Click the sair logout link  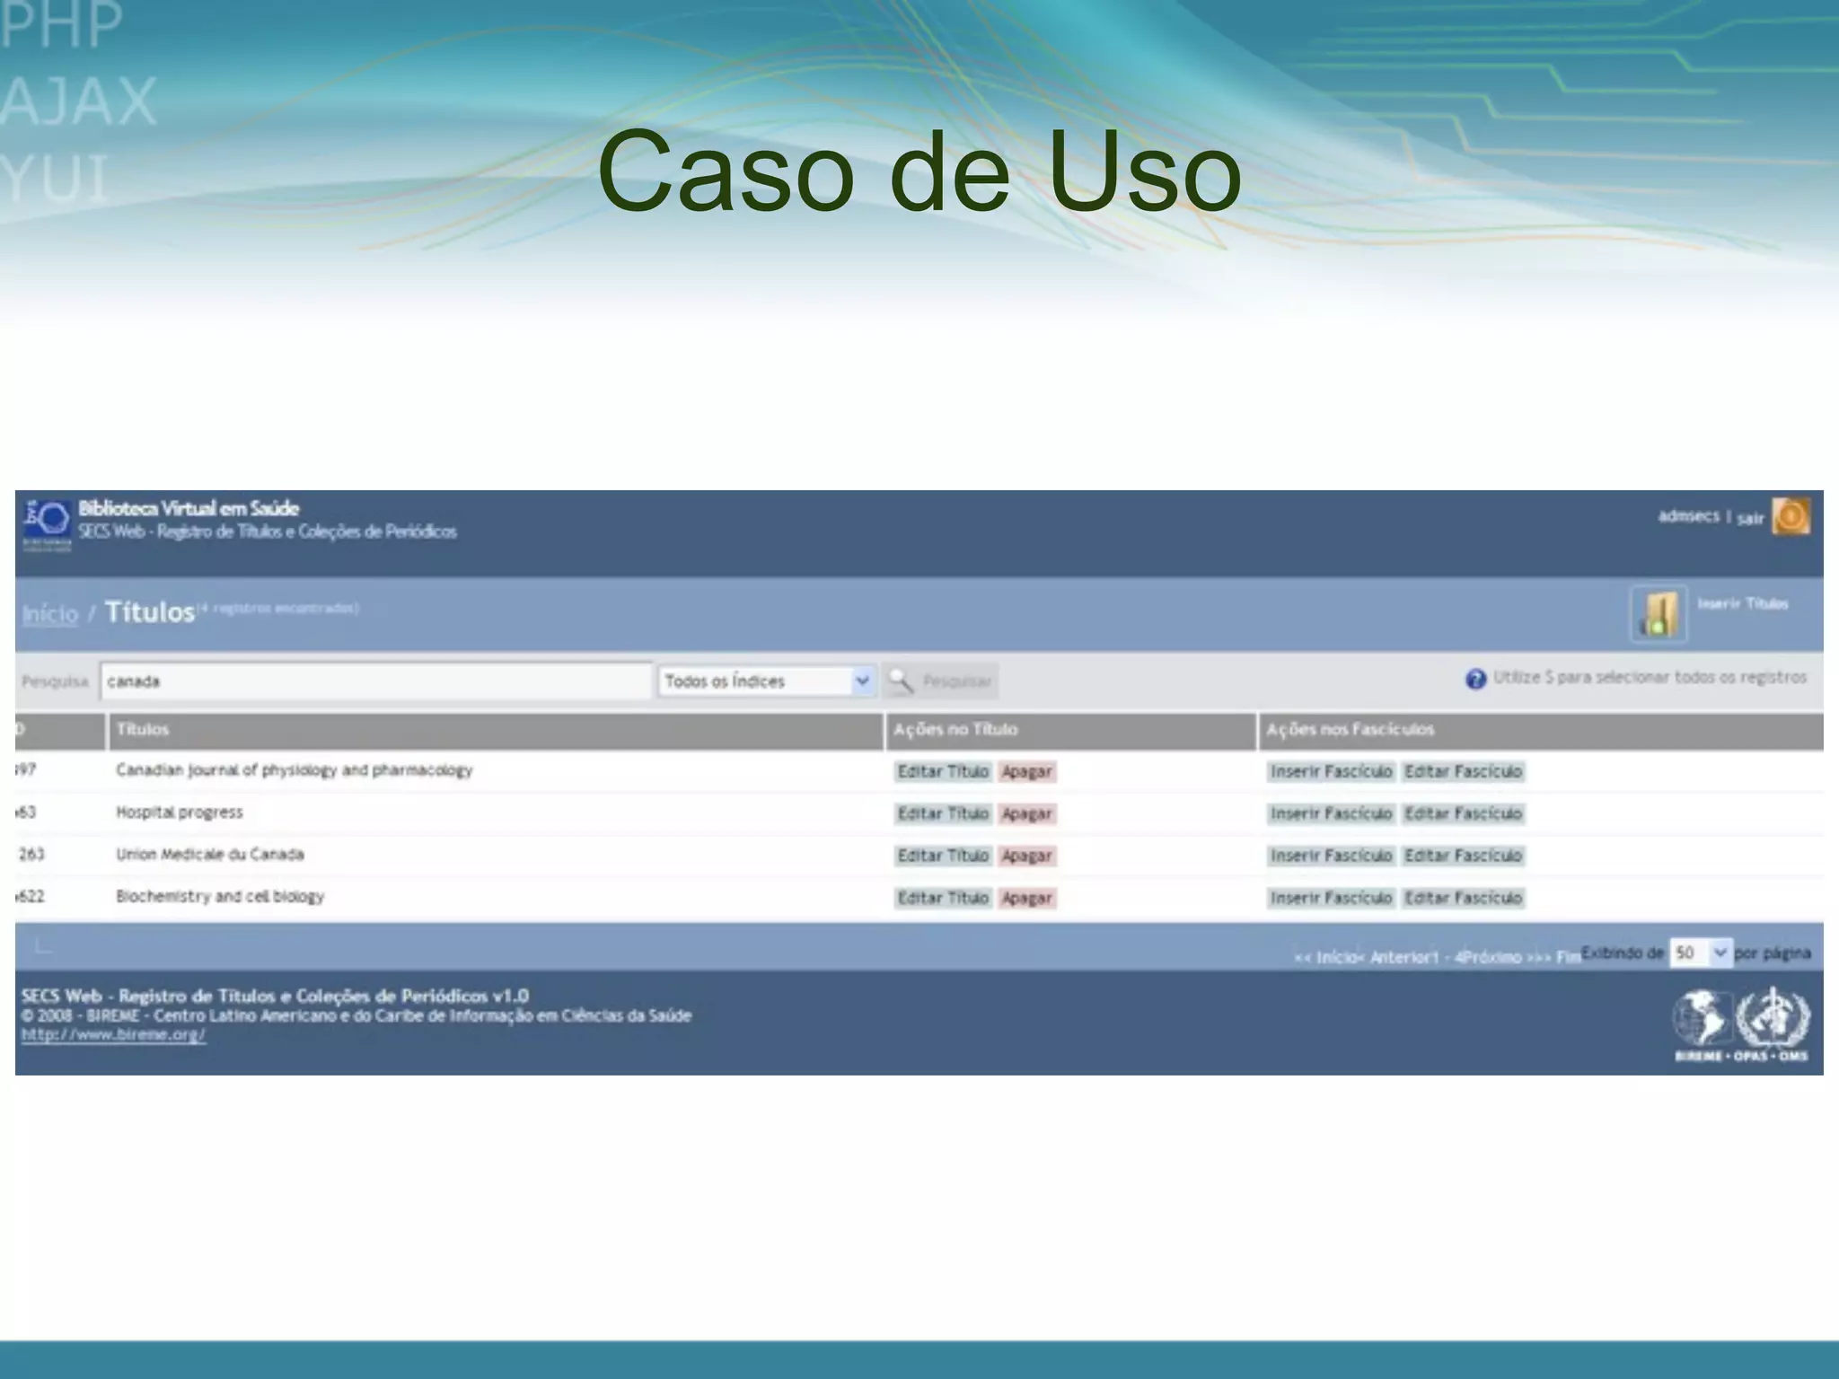[x=1750, y=518]
